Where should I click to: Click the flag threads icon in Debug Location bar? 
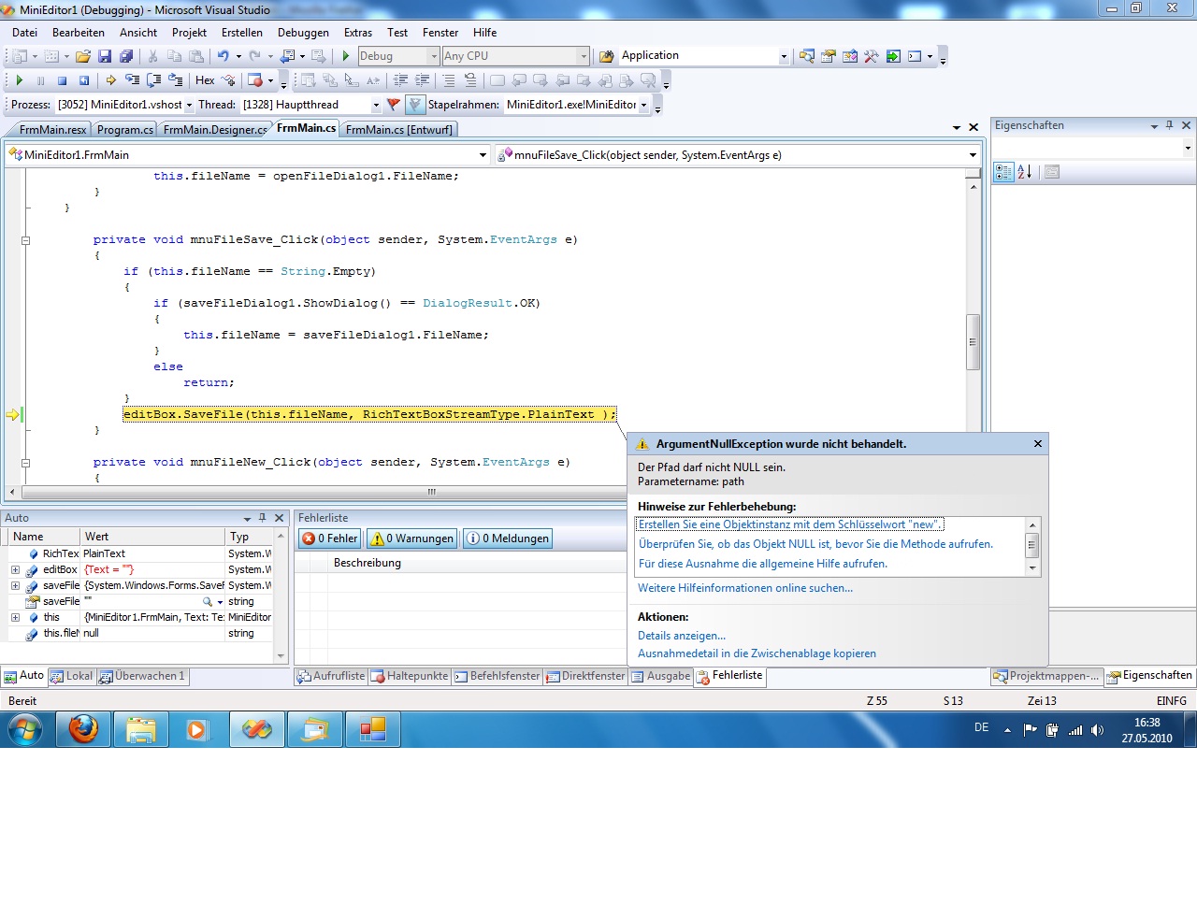(x=393, y=105)
